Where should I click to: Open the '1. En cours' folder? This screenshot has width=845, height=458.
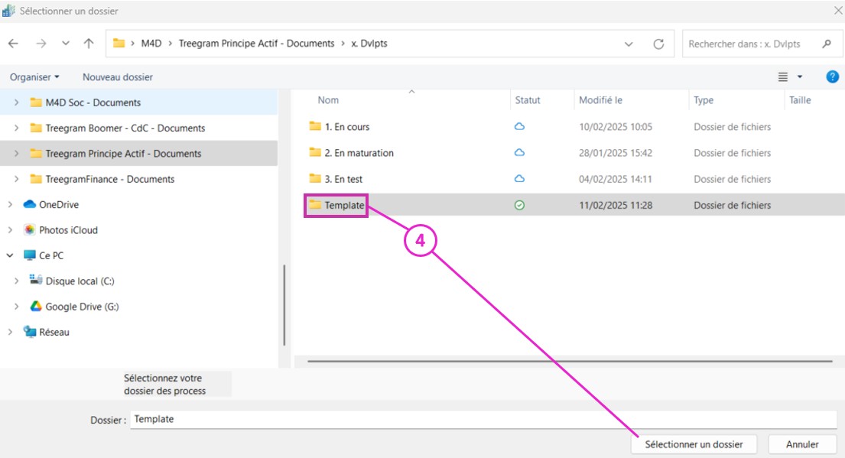click(346, 127)
